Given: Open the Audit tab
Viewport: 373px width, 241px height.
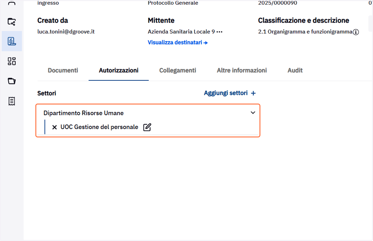Looking at the screenshot, I should [295, 70].
